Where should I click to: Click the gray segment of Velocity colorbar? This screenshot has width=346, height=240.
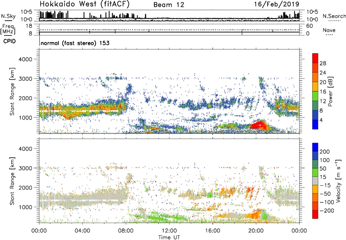[315, 181]
